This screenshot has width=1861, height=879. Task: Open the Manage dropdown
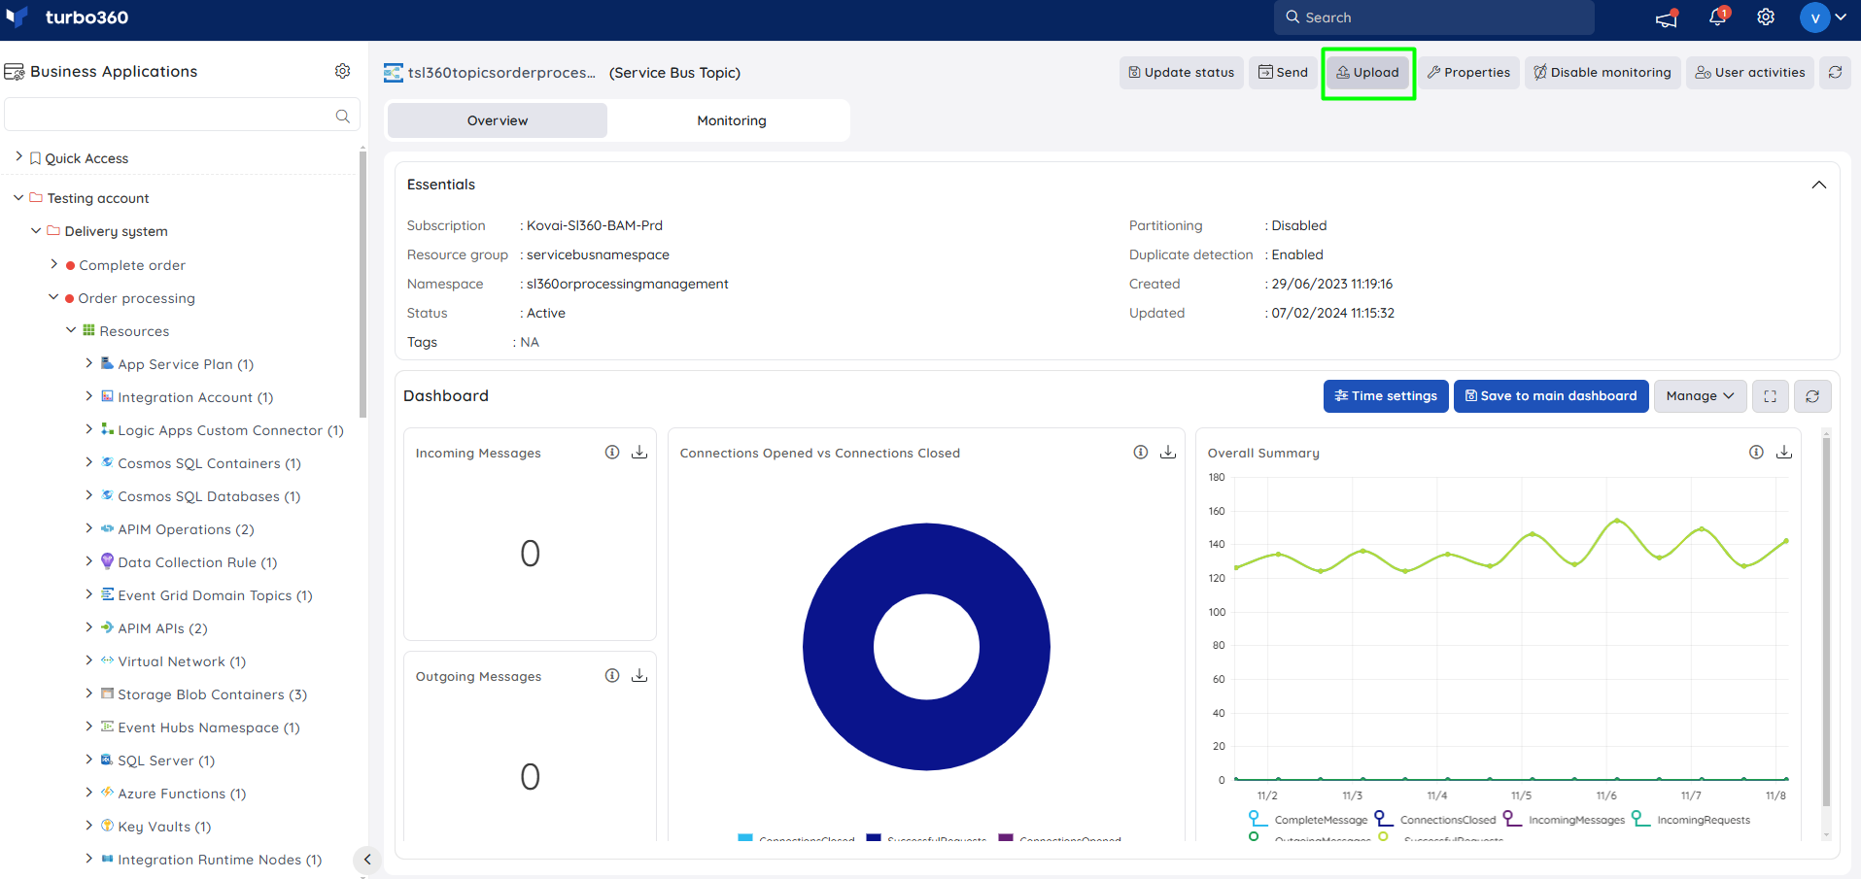click(x=1700, y=395)
